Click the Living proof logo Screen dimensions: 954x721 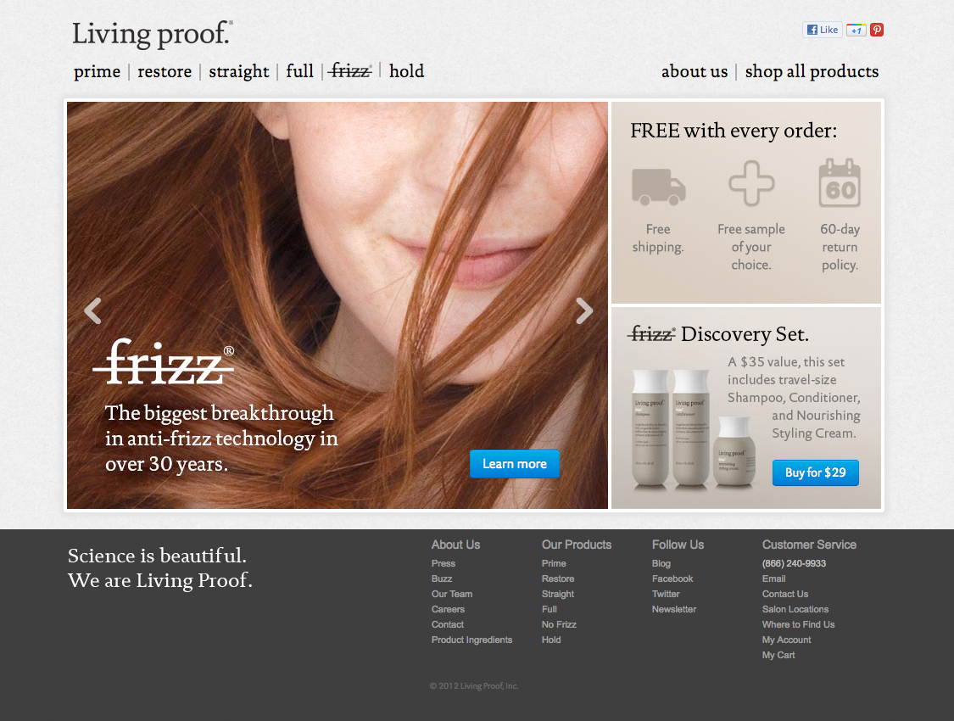[152, 34]
